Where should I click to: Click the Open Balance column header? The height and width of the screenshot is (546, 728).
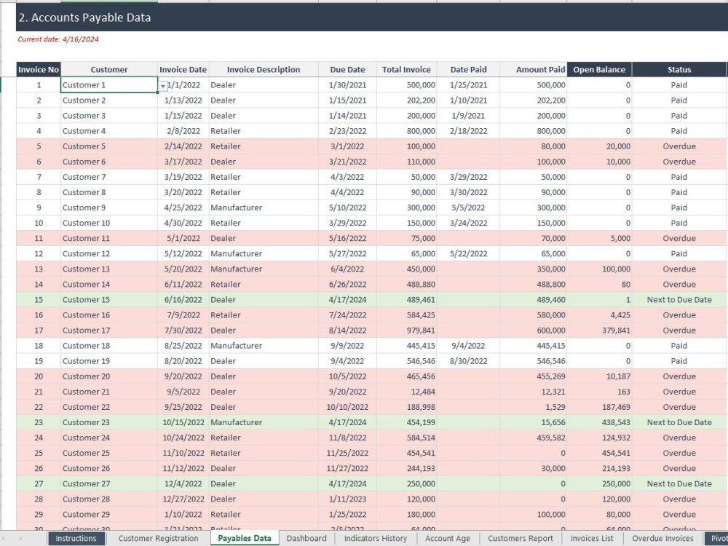click(x=599, y=70)
